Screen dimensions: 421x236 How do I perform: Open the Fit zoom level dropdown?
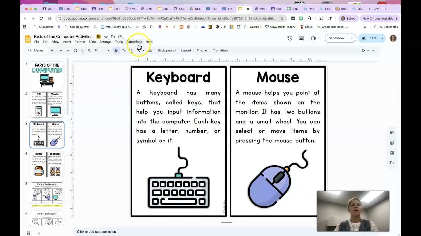click(x=102, y=50)
